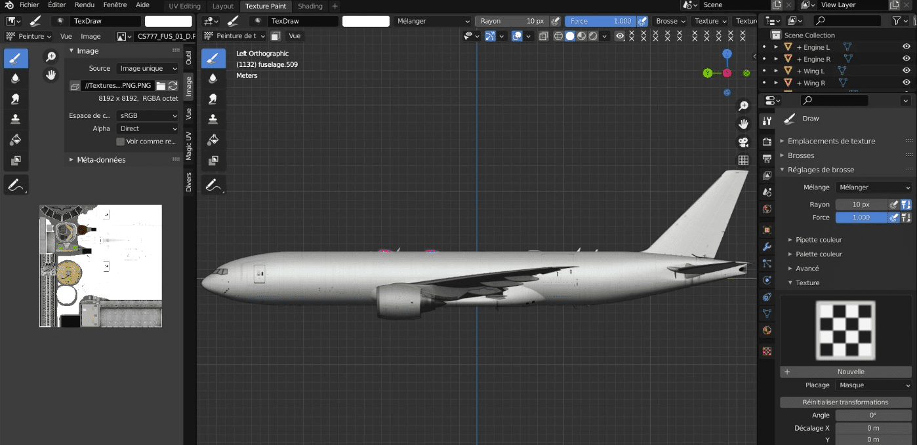
Task: Click Réinitialiser transformations button
Action: 846,402
